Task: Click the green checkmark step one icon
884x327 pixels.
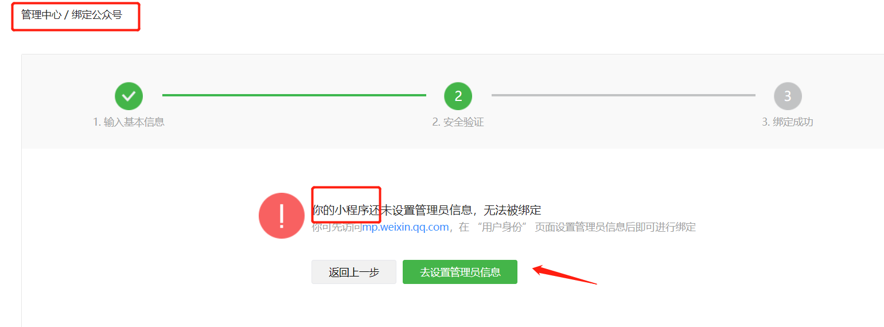Action: tap(128, 96)
